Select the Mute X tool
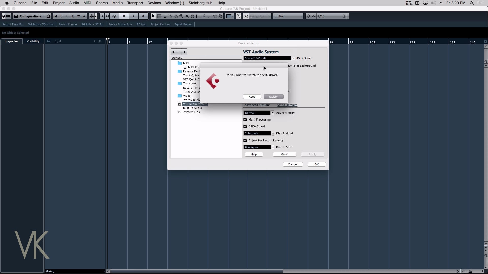Screen dimensions: 488x274 coord(187,16)
